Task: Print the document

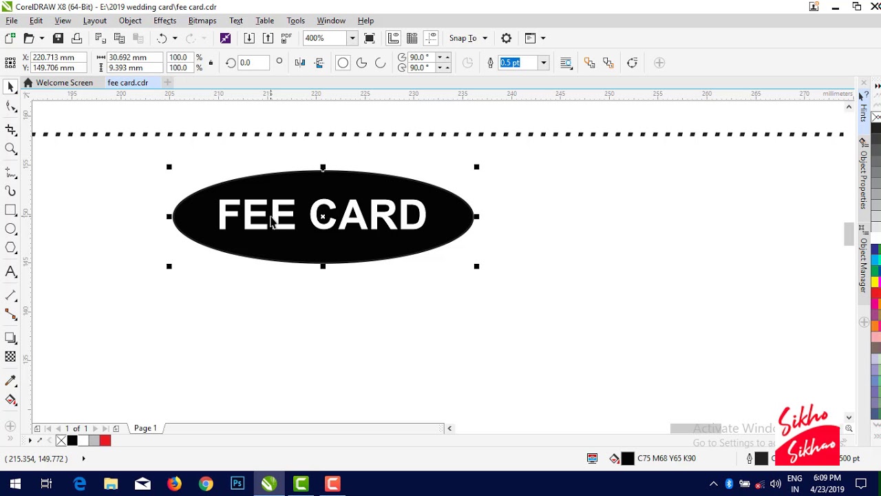Action: 76,39
